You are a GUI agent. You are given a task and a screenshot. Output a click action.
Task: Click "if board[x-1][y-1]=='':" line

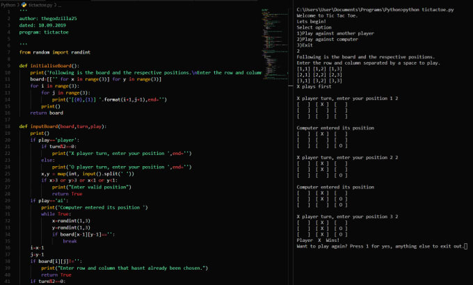[83, 234]
